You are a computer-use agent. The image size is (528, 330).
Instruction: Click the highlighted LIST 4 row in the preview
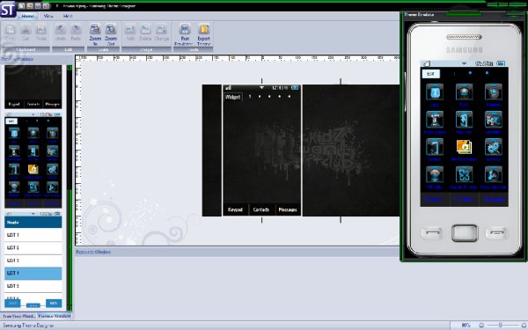[x=33, y=273]
